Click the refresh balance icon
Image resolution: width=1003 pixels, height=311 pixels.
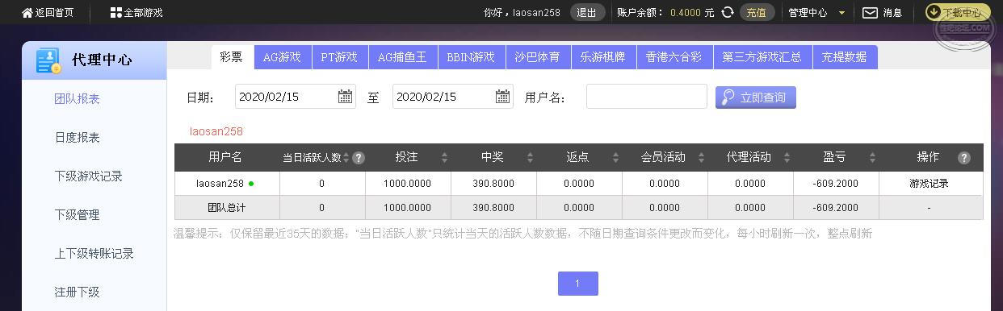pos(728,12)
